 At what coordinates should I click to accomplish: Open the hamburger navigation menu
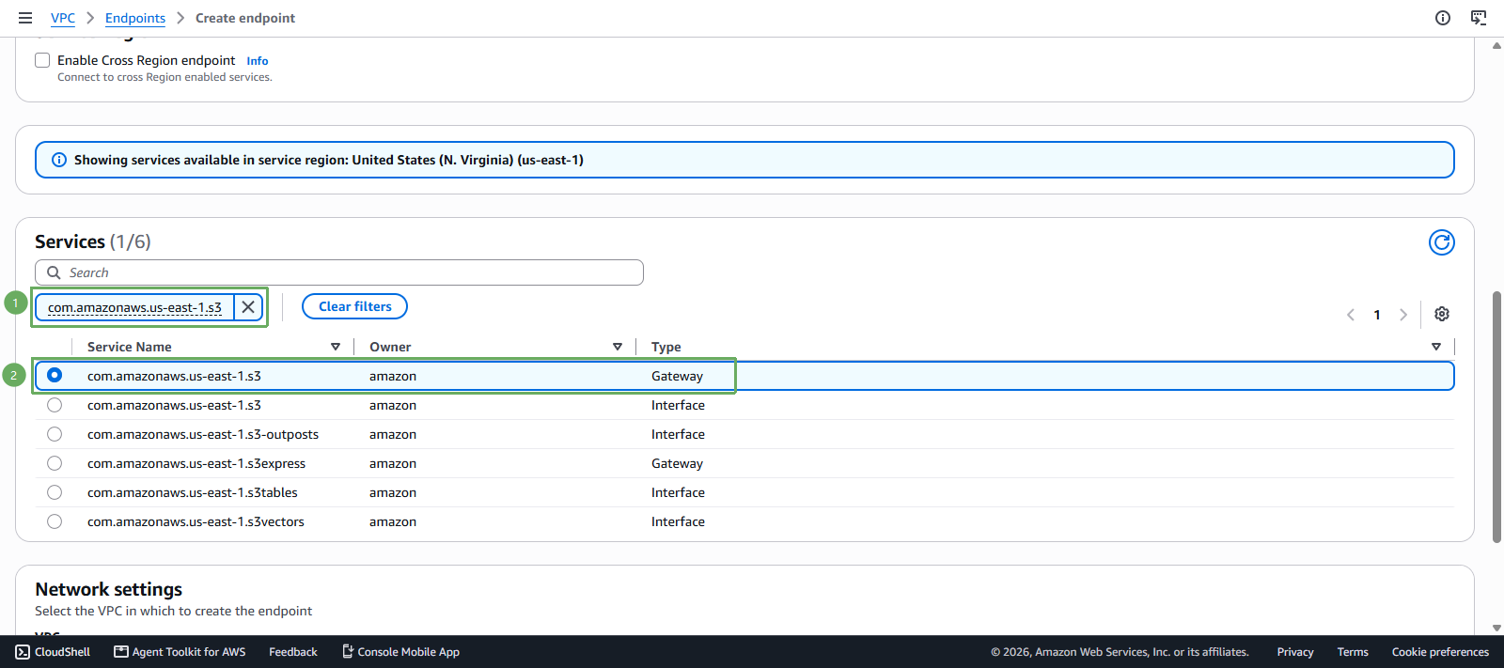(25, 18)
